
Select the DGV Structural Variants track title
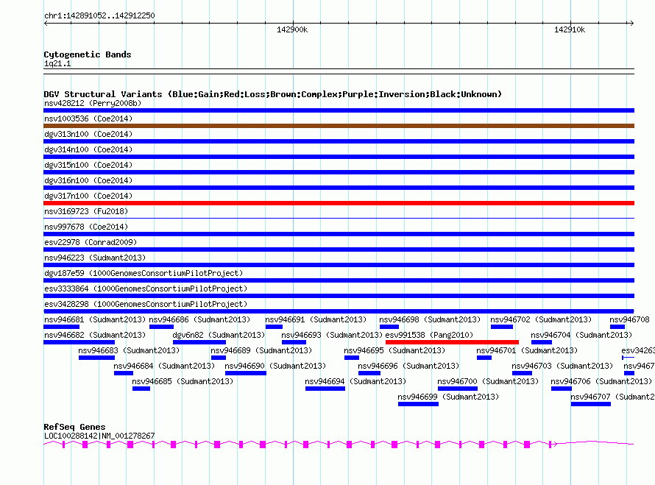(272, 94)
